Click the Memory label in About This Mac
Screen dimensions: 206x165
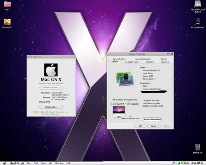click(x=47, y=97)
